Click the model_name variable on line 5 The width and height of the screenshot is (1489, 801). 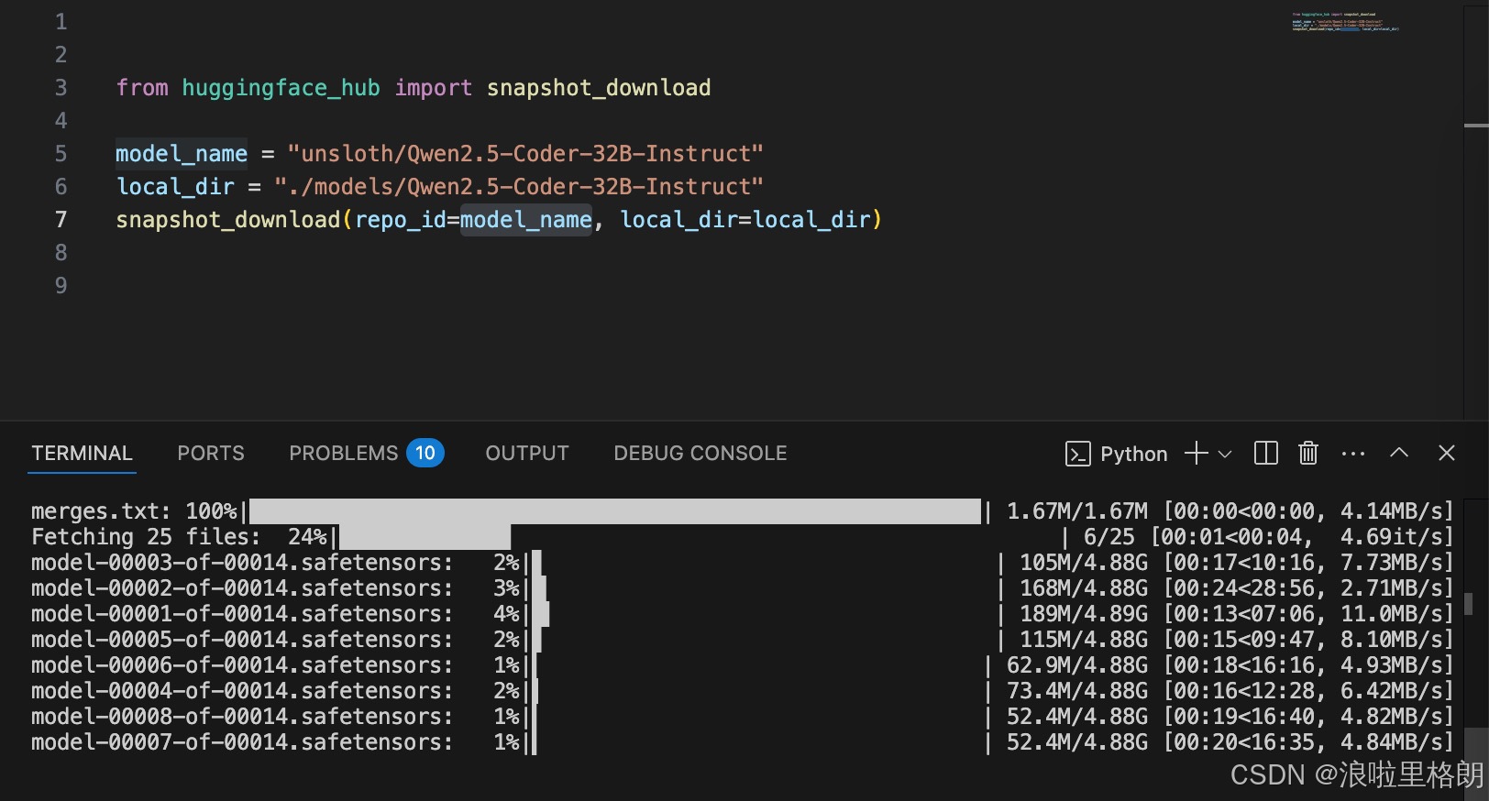(182, 154)
